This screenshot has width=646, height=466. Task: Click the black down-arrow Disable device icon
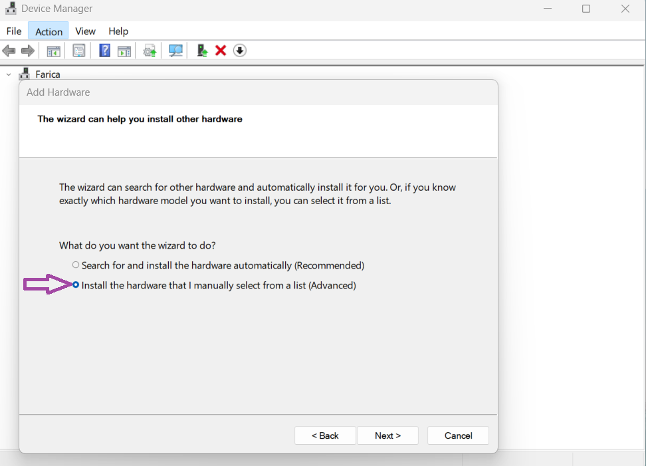pos(240,51)
